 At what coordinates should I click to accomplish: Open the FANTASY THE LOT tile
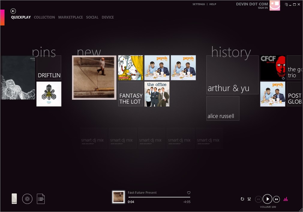130,94
